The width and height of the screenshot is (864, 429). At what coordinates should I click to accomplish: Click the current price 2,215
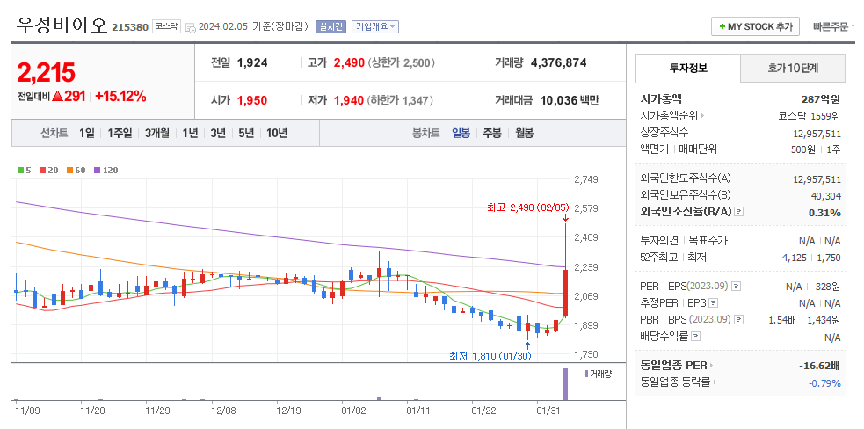[x=46, y=72]
